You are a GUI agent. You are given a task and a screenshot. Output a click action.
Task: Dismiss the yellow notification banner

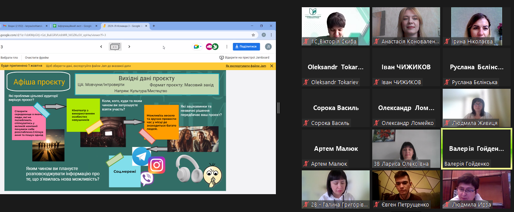[271, 66]
